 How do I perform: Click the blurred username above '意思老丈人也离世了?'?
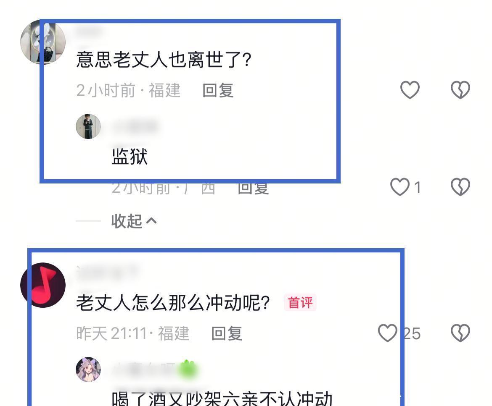tap(90, 31)
